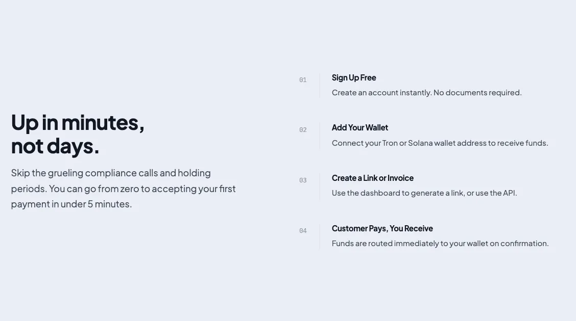Image resolution: width=576 pixels, height=321 pixels.
Task: Click the 'No documents required.' sentence
Action: (x=477, y=93)
